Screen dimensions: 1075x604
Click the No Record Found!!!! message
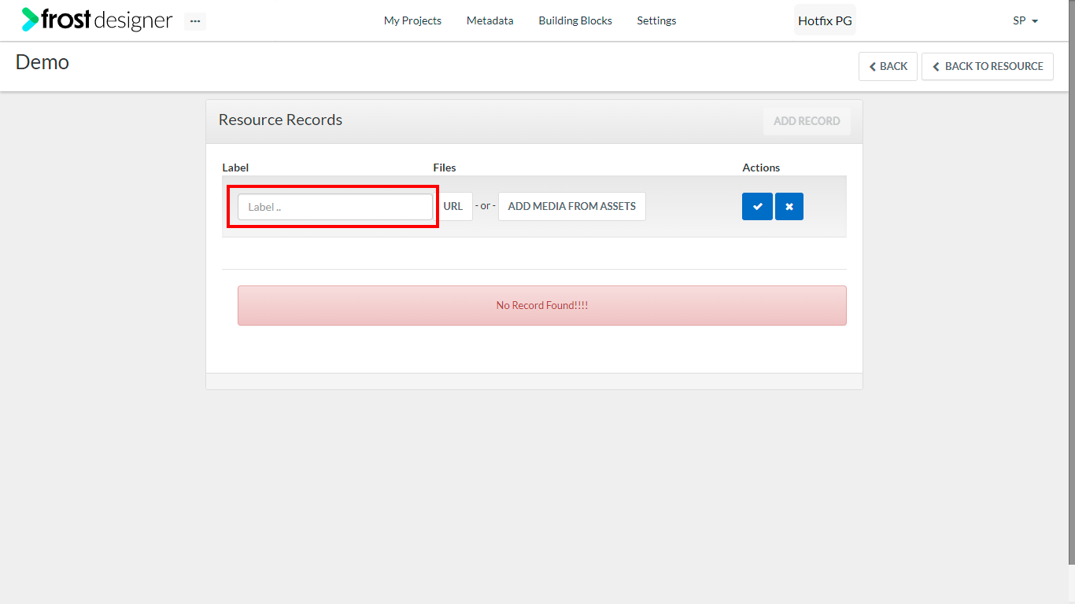(542, 305)
